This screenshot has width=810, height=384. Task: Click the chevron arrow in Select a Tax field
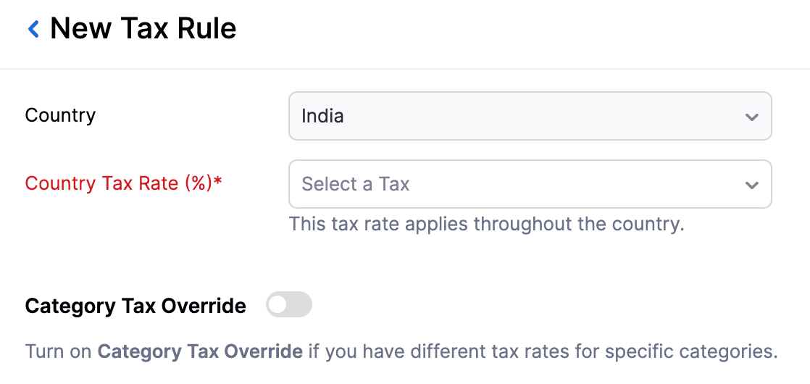(751, 185)
